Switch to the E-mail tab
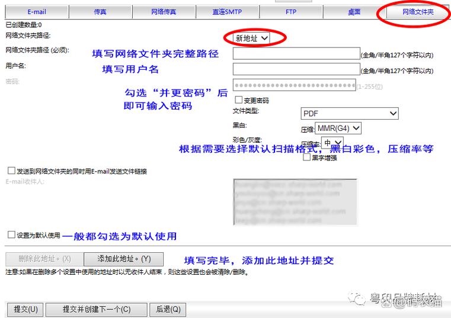 click(x=37, y=12)
